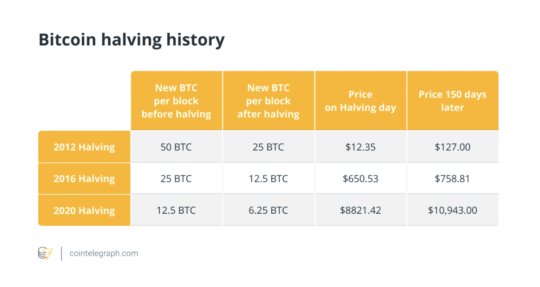Select the $10,943.00 price cell

[452, 210]
